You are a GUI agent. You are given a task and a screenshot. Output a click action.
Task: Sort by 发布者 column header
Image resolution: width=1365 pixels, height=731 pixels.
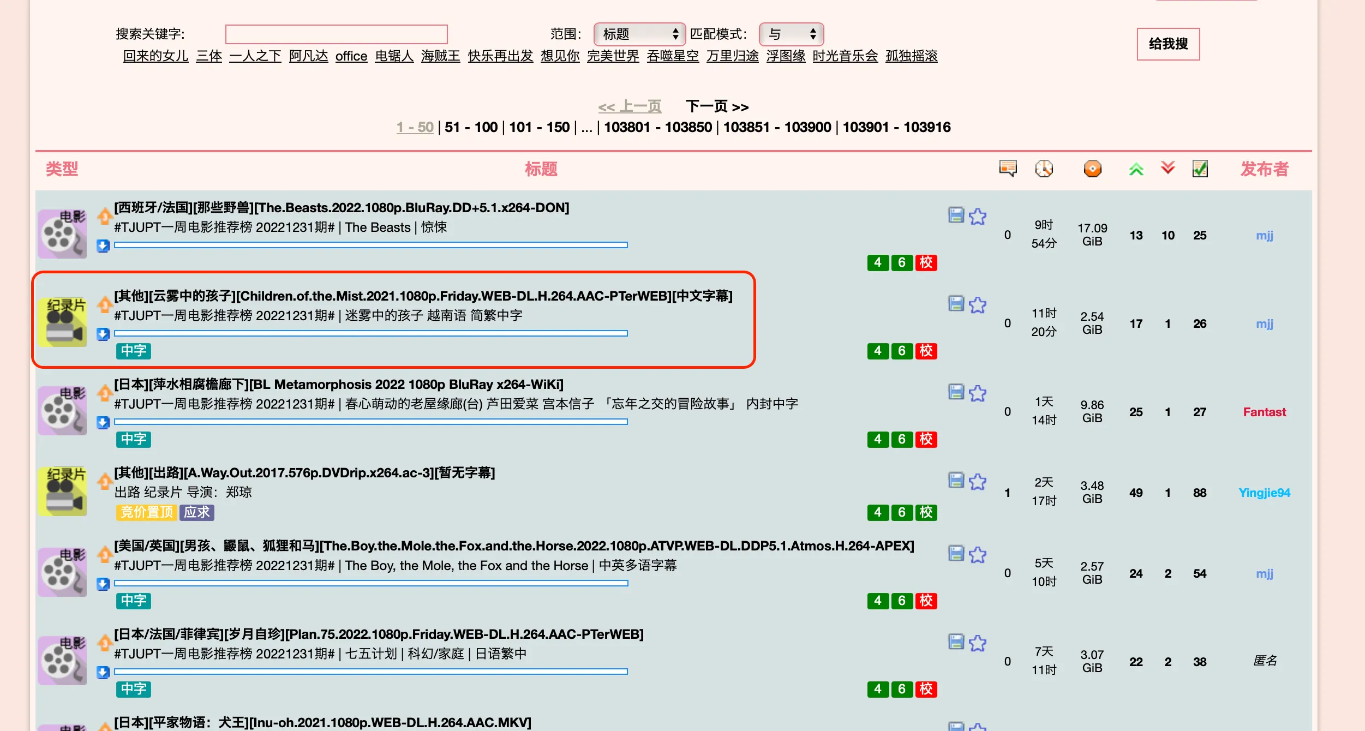pos(1264,169)
